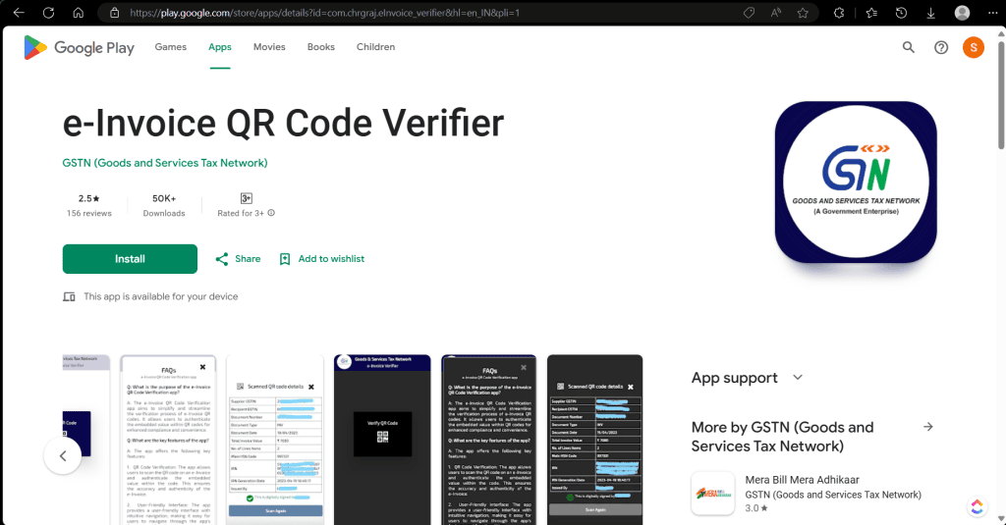This screenshot has width=1006, height=525.
Task: Open browser settings ellipsis menu
Action: pos(992,13)
